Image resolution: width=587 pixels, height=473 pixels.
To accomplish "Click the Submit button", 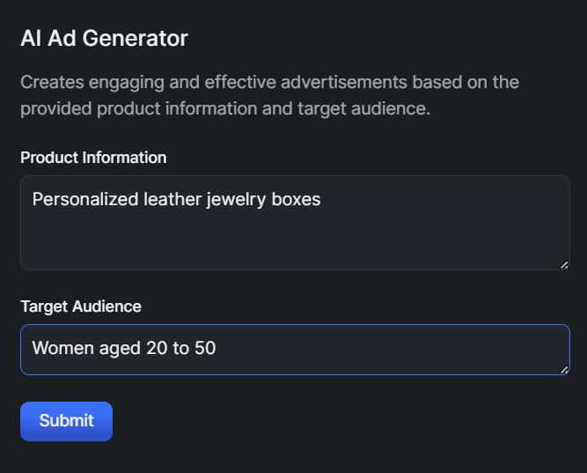I will click(x=66, y=421).
